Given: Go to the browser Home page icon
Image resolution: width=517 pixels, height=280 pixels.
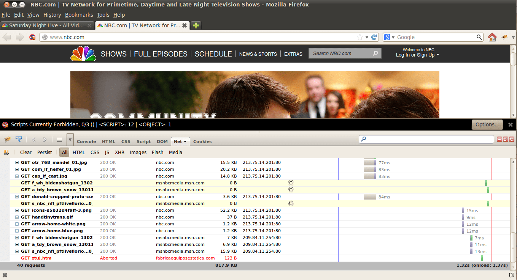Looking at the screenshot, I should point(492,37).
